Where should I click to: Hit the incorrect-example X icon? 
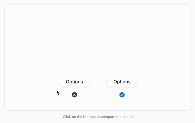coord(74,95)
